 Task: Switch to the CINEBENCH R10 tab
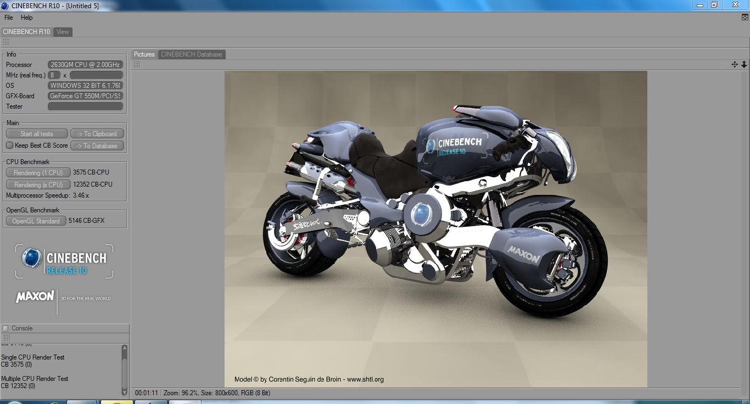(26, 32)
